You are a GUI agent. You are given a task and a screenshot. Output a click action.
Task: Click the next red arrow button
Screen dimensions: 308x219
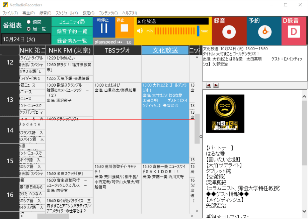click(x=216, y=85)
